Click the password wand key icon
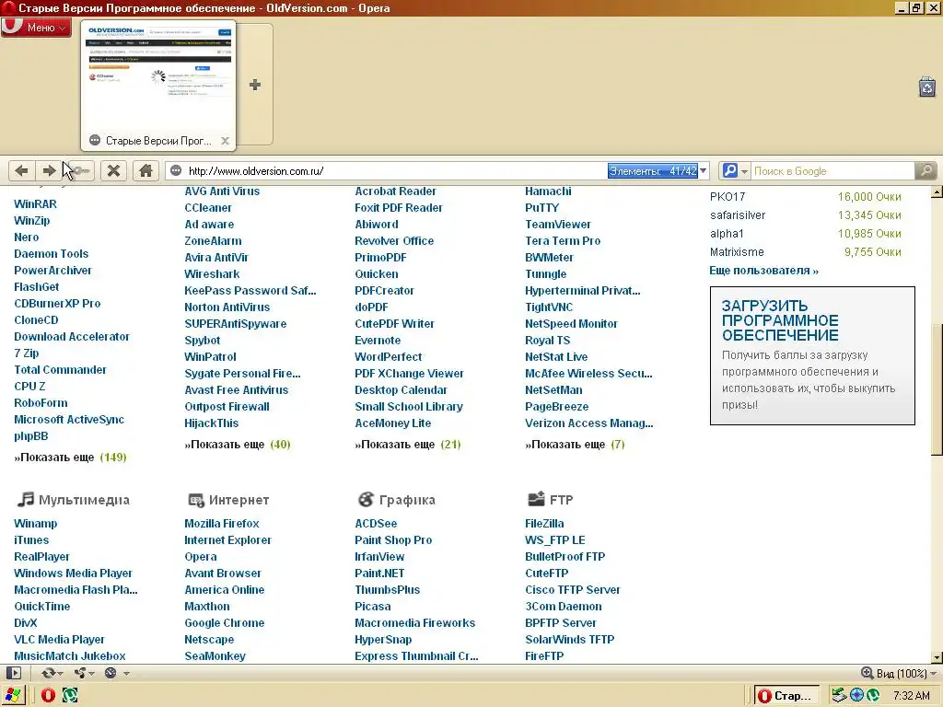The image size is (943, 707). tap(80, 170)
